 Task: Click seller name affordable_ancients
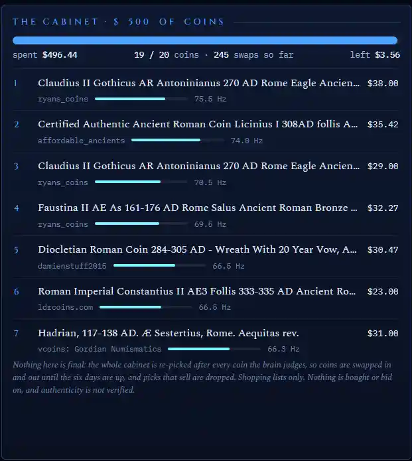(81, 141)
